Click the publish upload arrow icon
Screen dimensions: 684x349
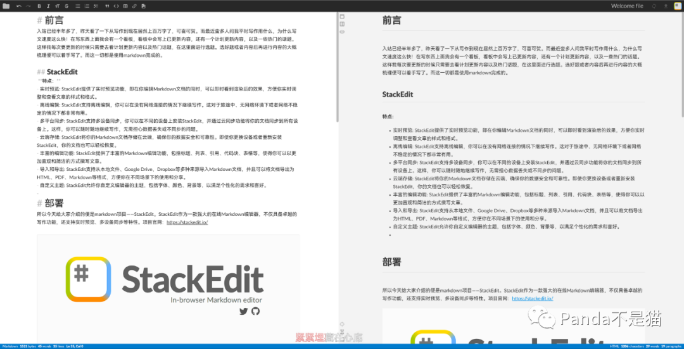coord(666,6)
